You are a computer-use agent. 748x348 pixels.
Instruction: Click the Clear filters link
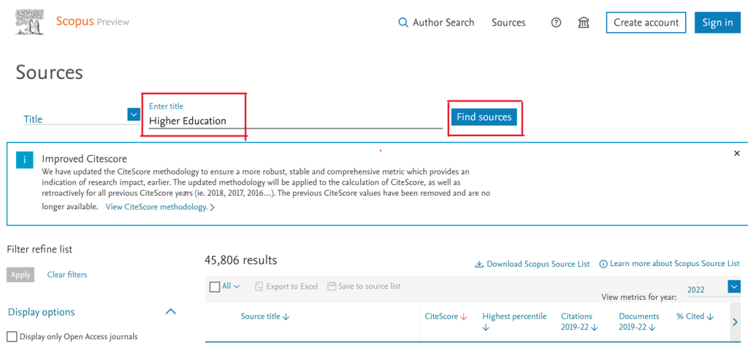67,275
